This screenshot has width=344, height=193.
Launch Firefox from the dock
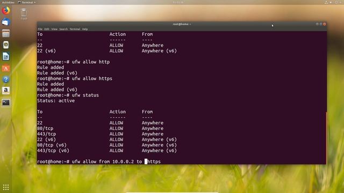pyautogui.click(x=6, y=11)
